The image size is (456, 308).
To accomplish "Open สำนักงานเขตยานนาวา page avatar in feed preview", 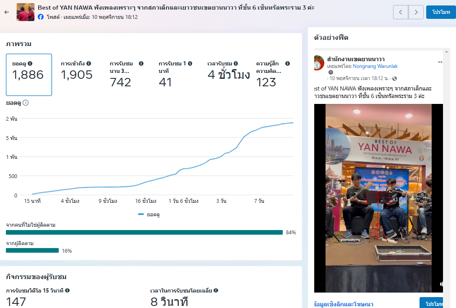I will (x=319, y=63).
